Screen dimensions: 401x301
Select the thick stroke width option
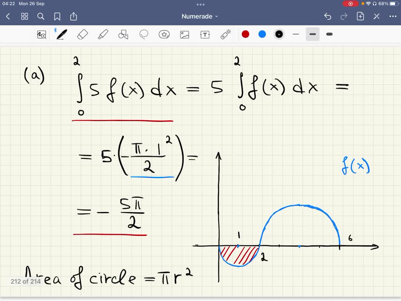[x=329, y=34]
